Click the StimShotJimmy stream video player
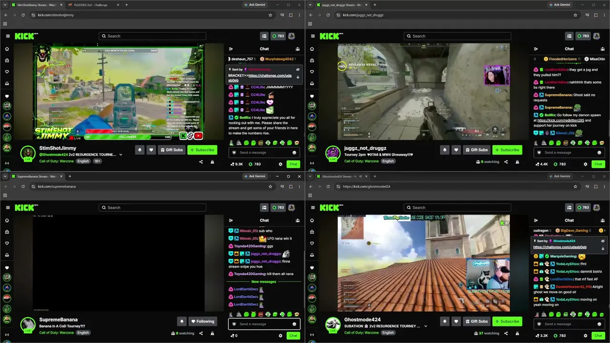 point(118,92)
